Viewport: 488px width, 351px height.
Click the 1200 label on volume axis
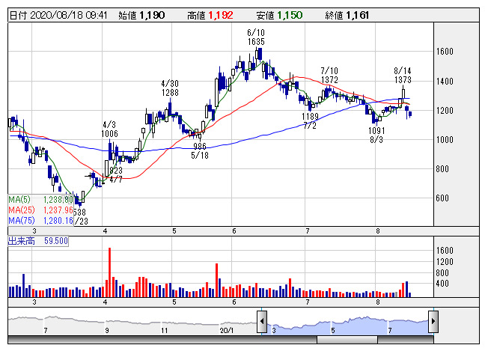coord(445,262)
